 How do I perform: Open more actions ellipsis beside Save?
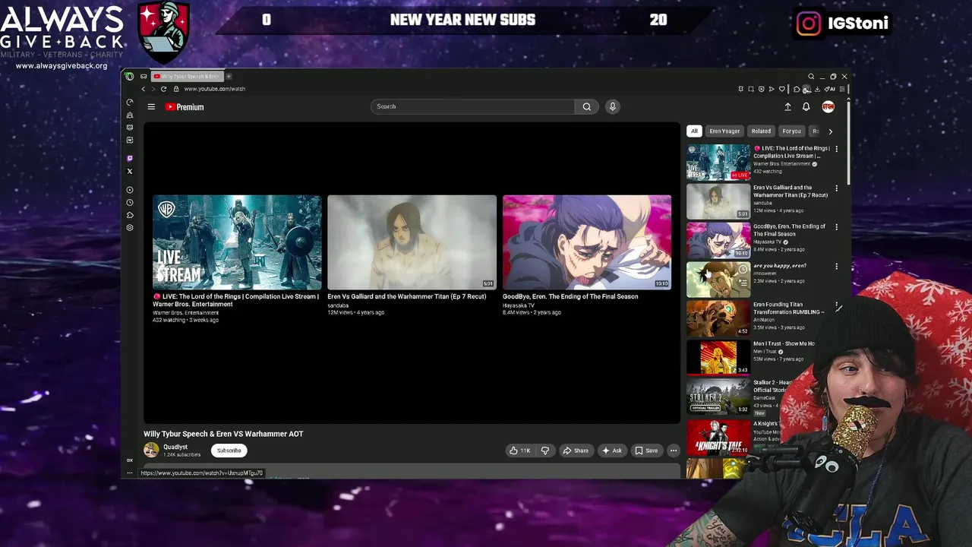tap(673, 451)
